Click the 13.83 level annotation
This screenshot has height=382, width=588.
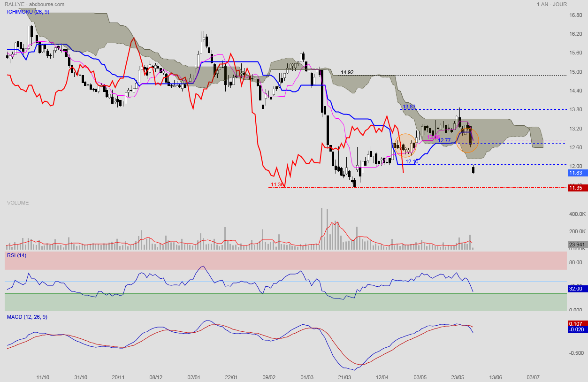tap(409, 107)
